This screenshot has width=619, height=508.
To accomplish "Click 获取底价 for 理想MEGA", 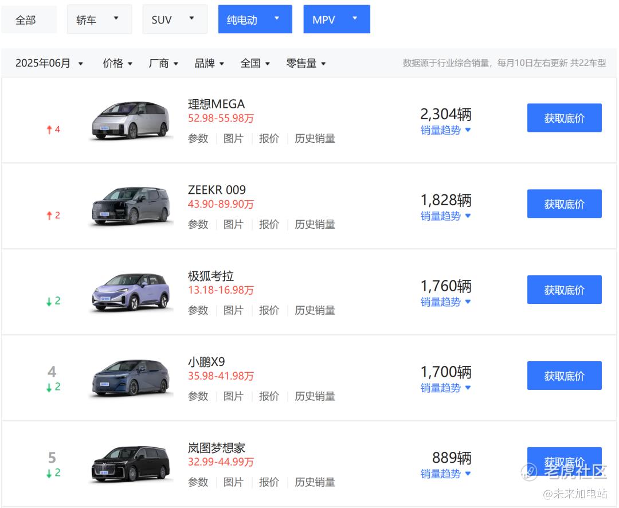I will click(564, 118).
